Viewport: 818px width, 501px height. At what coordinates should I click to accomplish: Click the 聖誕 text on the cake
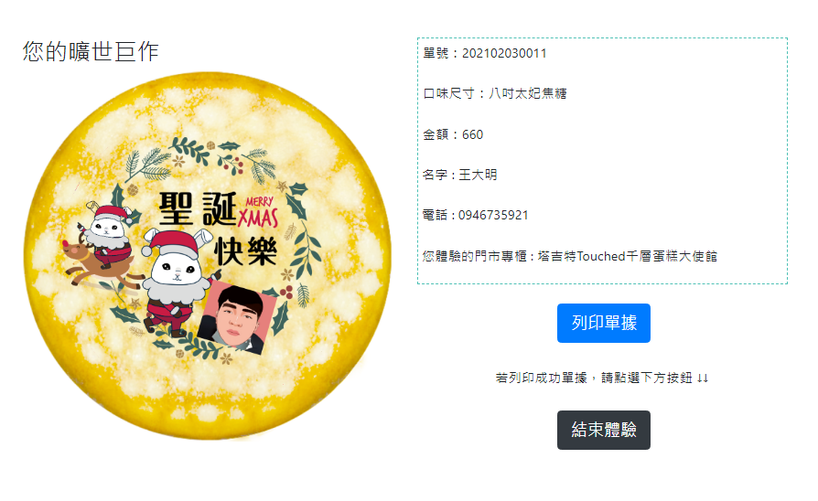199,209
